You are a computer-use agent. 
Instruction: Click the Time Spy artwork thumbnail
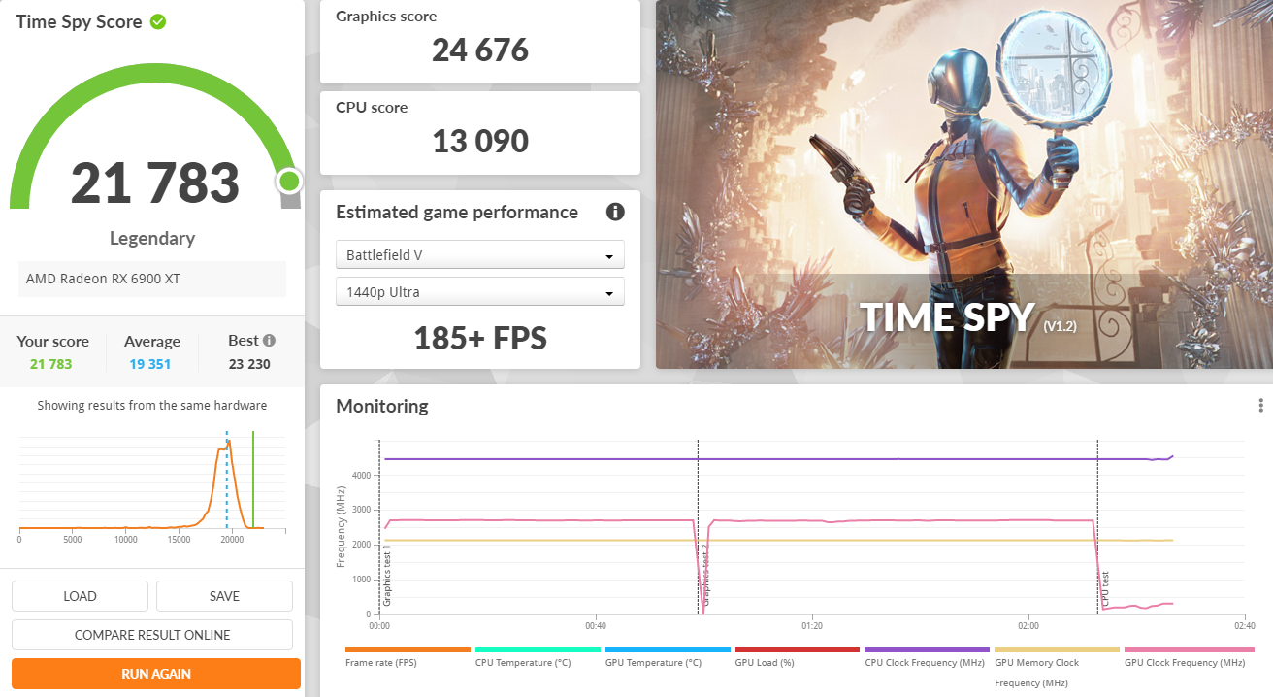964,184
